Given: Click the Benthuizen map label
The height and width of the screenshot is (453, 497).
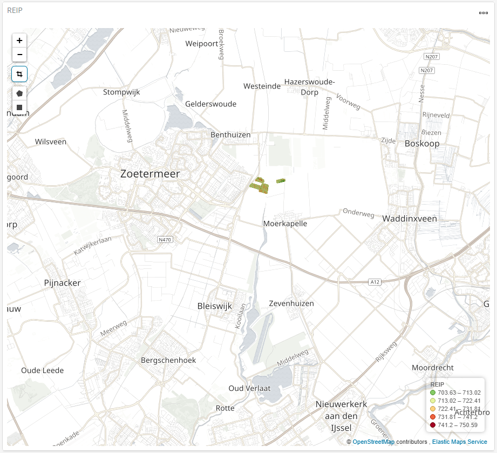Looking at the screenshot, I should click(230, 135).
